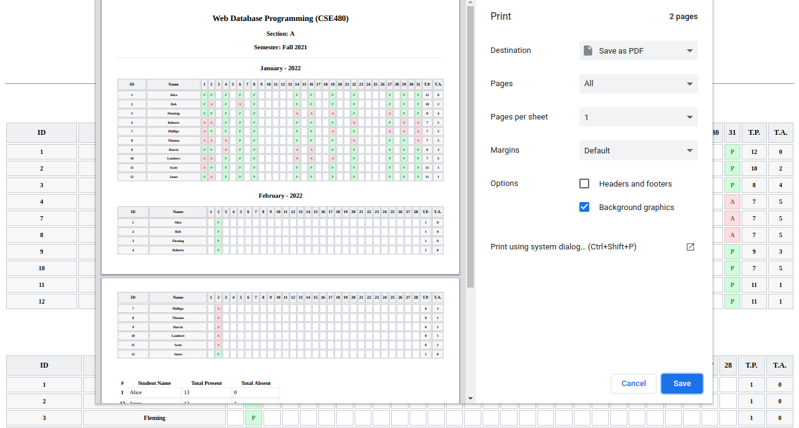The height and width of the screenshot is (428, 799).
Task: Expand the Margins dropdown set to Default
Action: [x=638, y=150]
